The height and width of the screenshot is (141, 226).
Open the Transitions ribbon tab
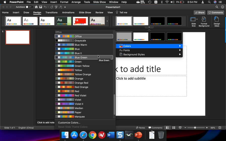[x=51, y=13]
